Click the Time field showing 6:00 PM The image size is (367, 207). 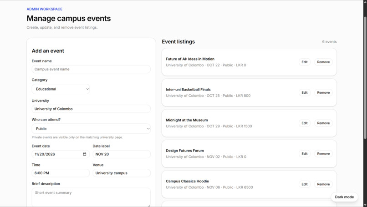pyautogui.click(x=61, y=173)
